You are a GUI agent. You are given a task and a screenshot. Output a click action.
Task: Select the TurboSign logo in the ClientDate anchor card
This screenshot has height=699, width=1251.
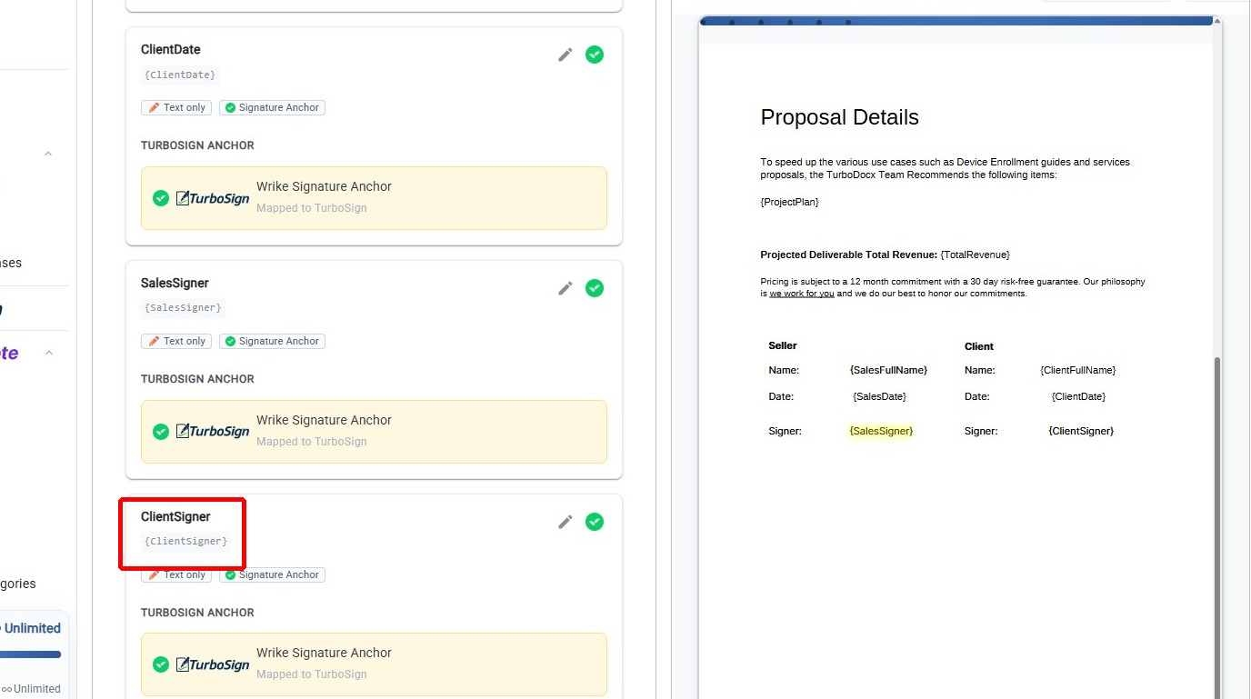point(213,197)
